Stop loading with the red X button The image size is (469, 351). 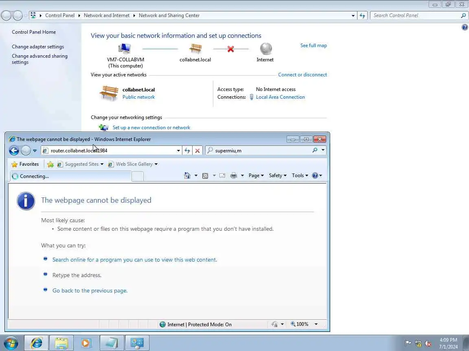pos(197,150)
